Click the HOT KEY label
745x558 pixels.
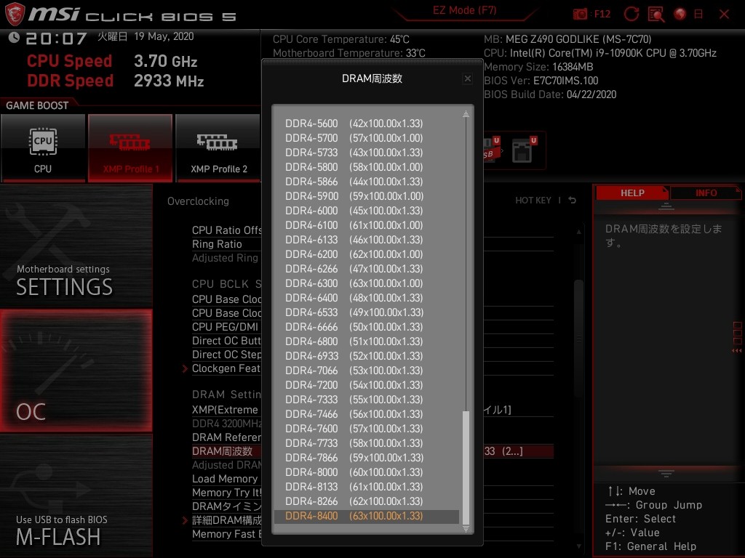pyautogui.click(x=533, y=201)
